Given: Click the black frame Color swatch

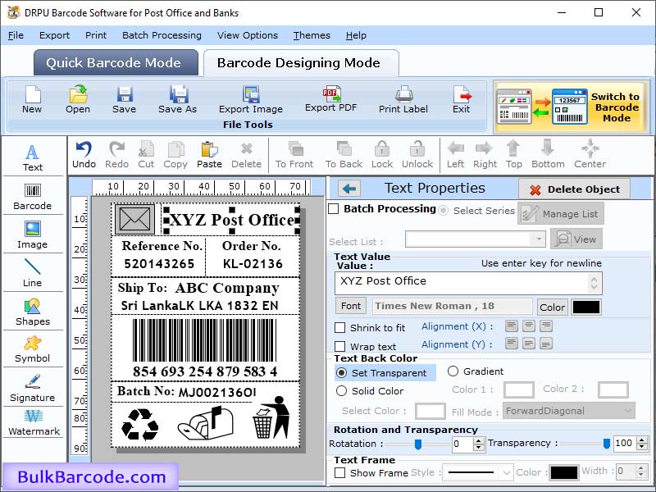Looking at the screenshot, I should pyautogui.click(x=564, y=473).
